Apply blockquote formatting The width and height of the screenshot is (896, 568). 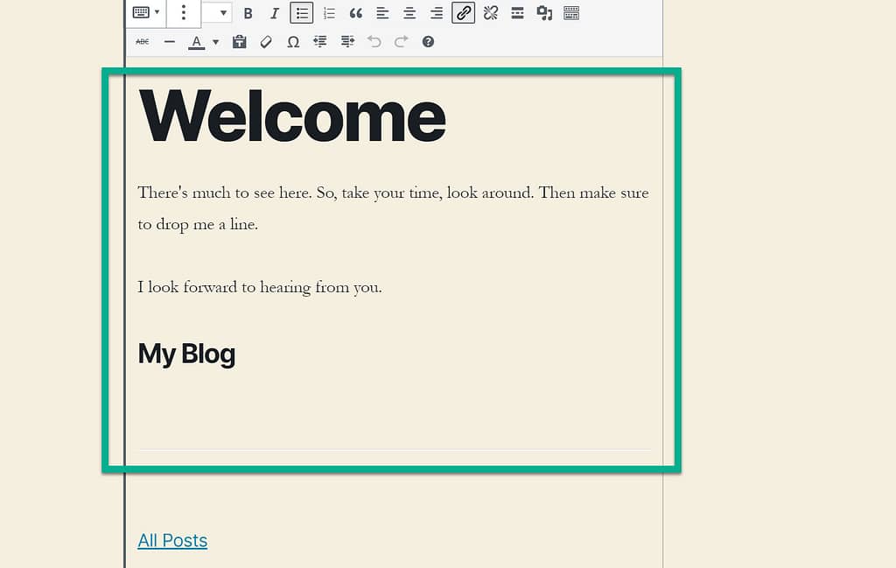(355, 13)
